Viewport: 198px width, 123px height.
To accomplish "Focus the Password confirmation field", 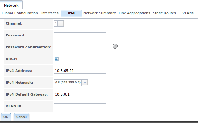I will pyautogui.click(x=80, y=47).
